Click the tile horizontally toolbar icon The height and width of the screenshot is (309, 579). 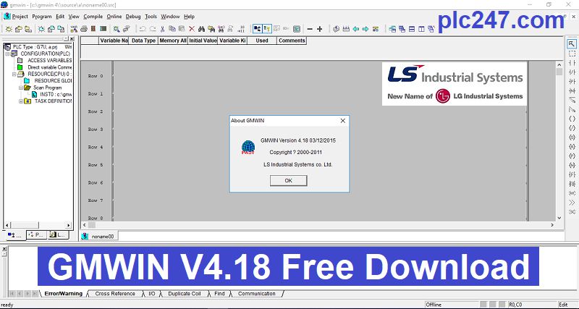(x=412, y=29)
